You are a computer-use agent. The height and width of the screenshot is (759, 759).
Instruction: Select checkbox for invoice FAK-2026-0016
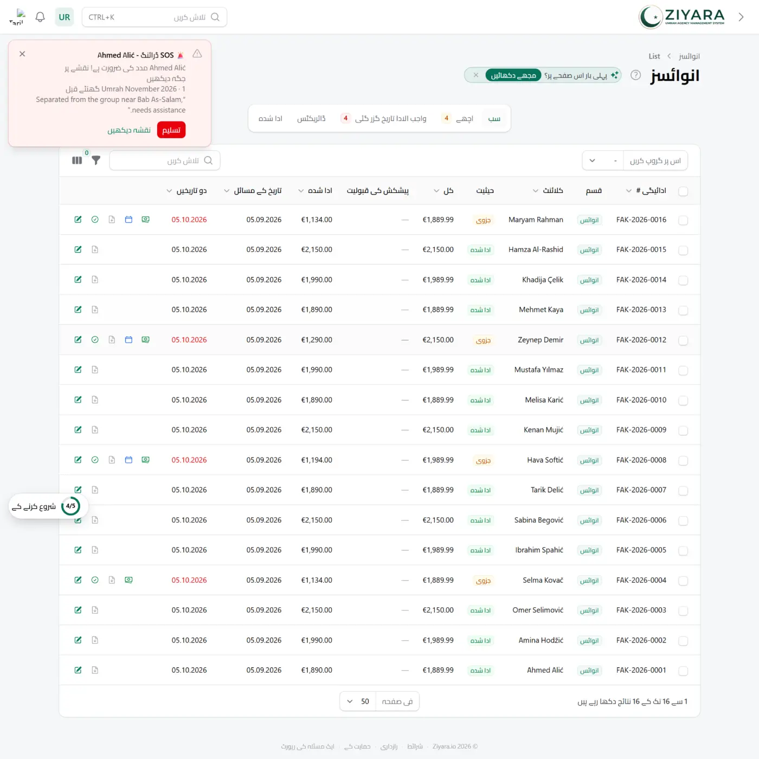tap(683, 220)
